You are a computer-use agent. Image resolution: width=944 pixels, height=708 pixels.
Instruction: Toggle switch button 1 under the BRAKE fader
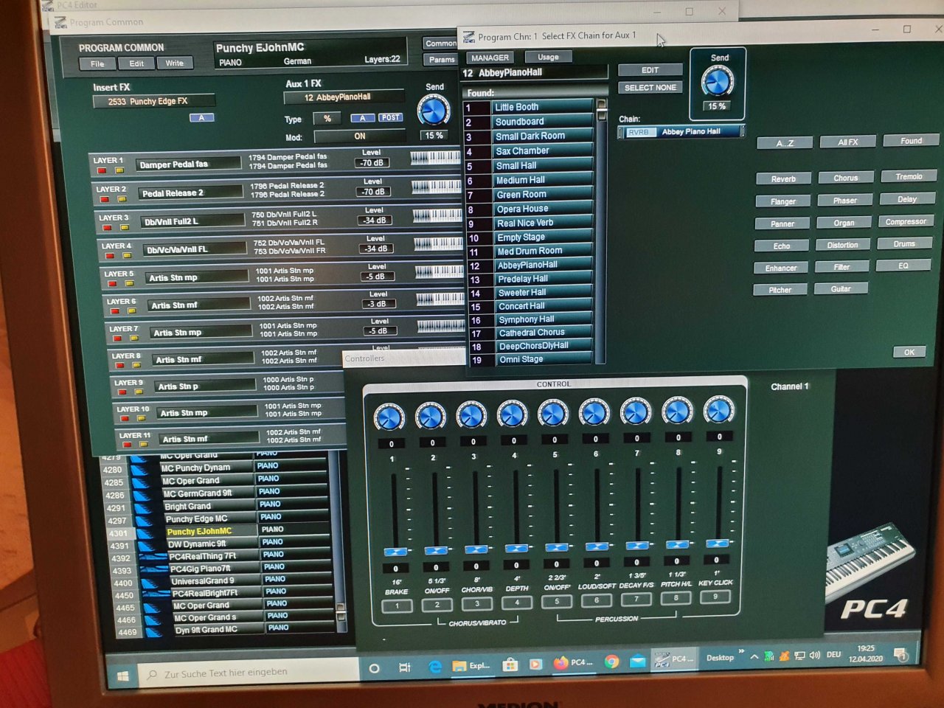tap(397, 606)
